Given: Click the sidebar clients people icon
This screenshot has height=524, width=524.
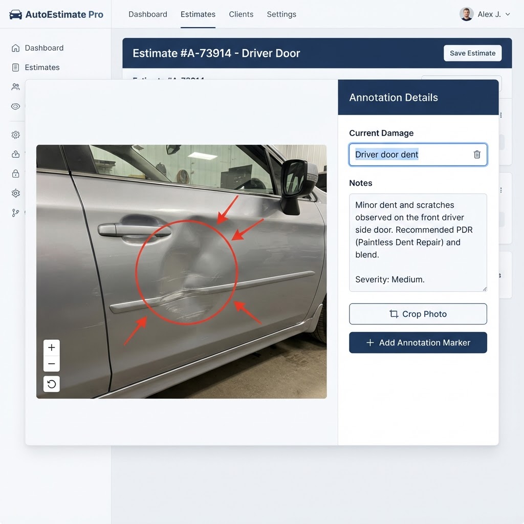Looking at the screenshot, I should click(x=15, y=87).
